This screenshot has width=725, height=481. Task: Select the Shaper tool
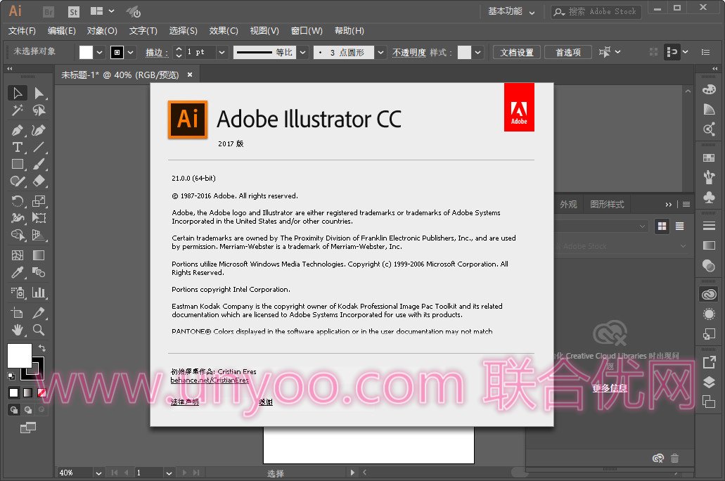coord(18,181)
